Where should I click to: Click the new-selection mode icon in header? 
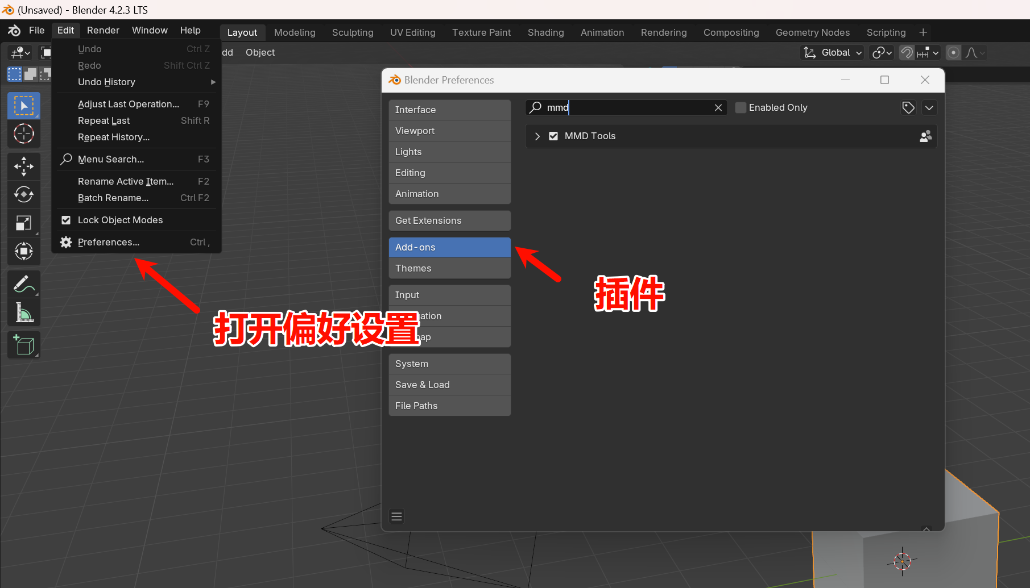[14, 74]
